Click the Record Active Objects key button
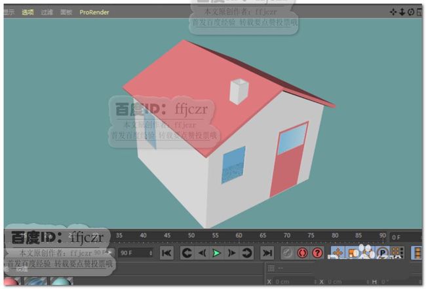 (288, 253)
